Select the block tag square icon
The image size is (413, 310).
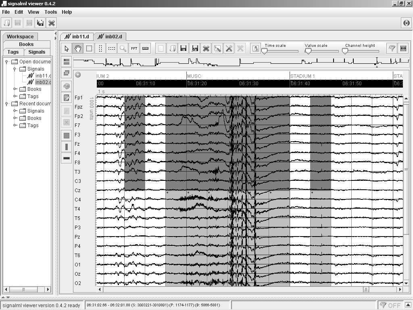[67, 136]
